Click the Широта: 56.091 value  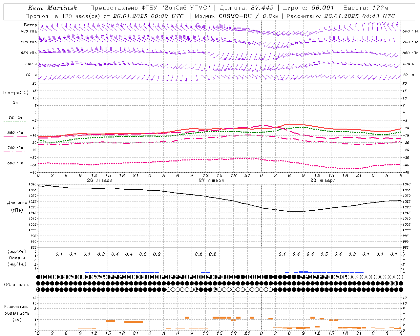click(x=308, y=8)
